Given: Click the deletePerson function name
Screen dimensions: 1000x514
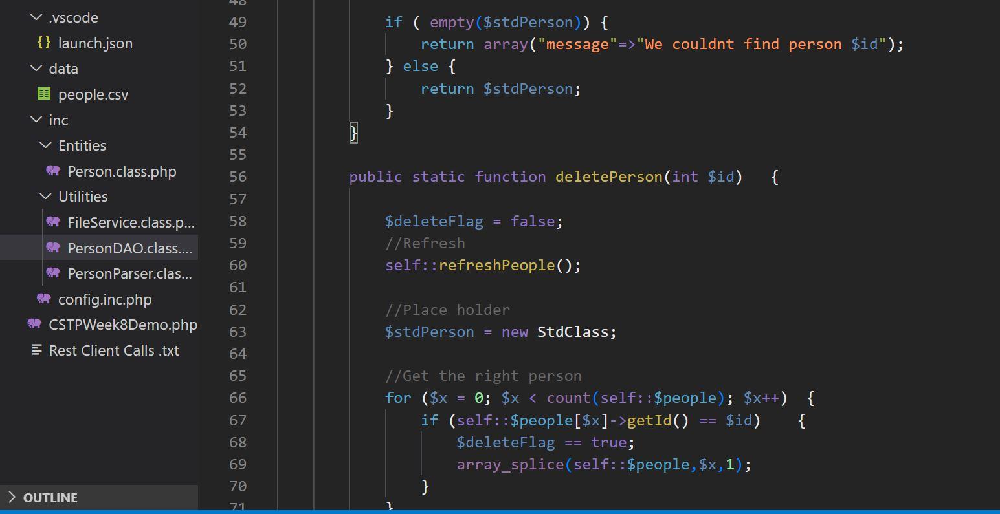Looking at the screenshot, I should tap(609, 177).
